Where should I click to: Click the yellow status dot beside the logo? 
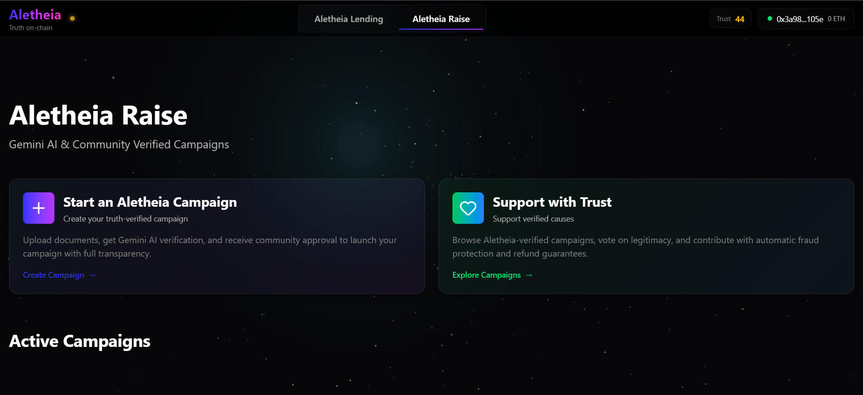pyautogui.click(x=72, y=18)
